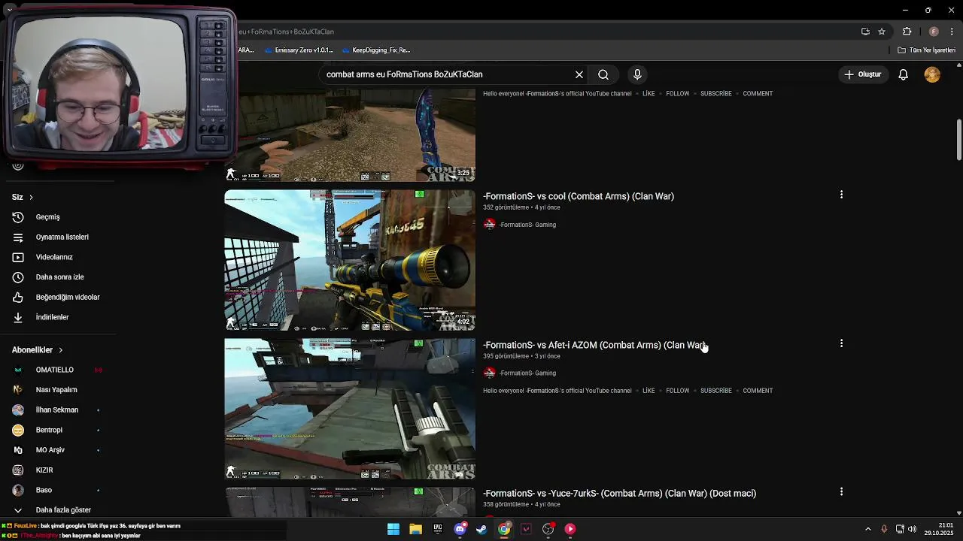Click the channel avatar under vs cool video

coord(490,225)
